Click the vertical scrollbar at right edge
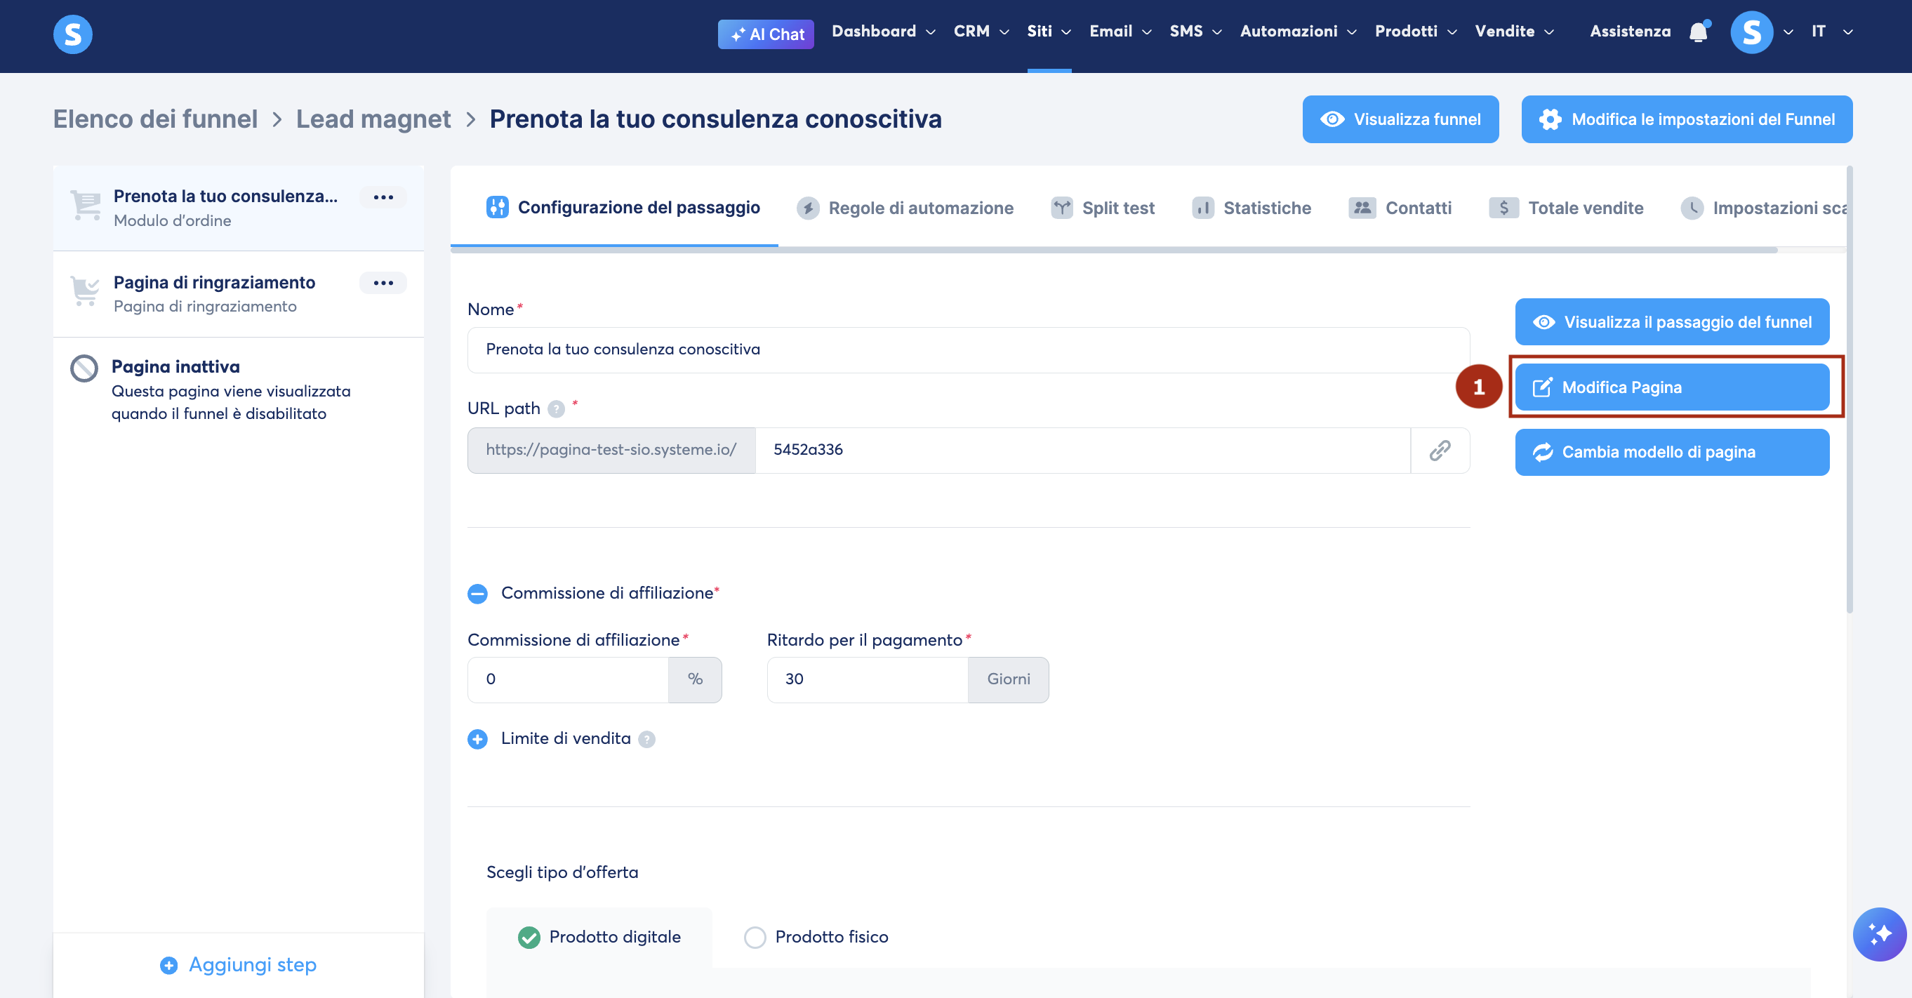Image resolution: width=1912 pixels, height=998 pixels. [1849, 390]
